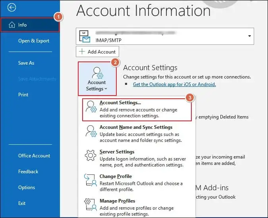Open the Feedback page
Viewport: 268px width, 218px height.
tap(28, 172)
